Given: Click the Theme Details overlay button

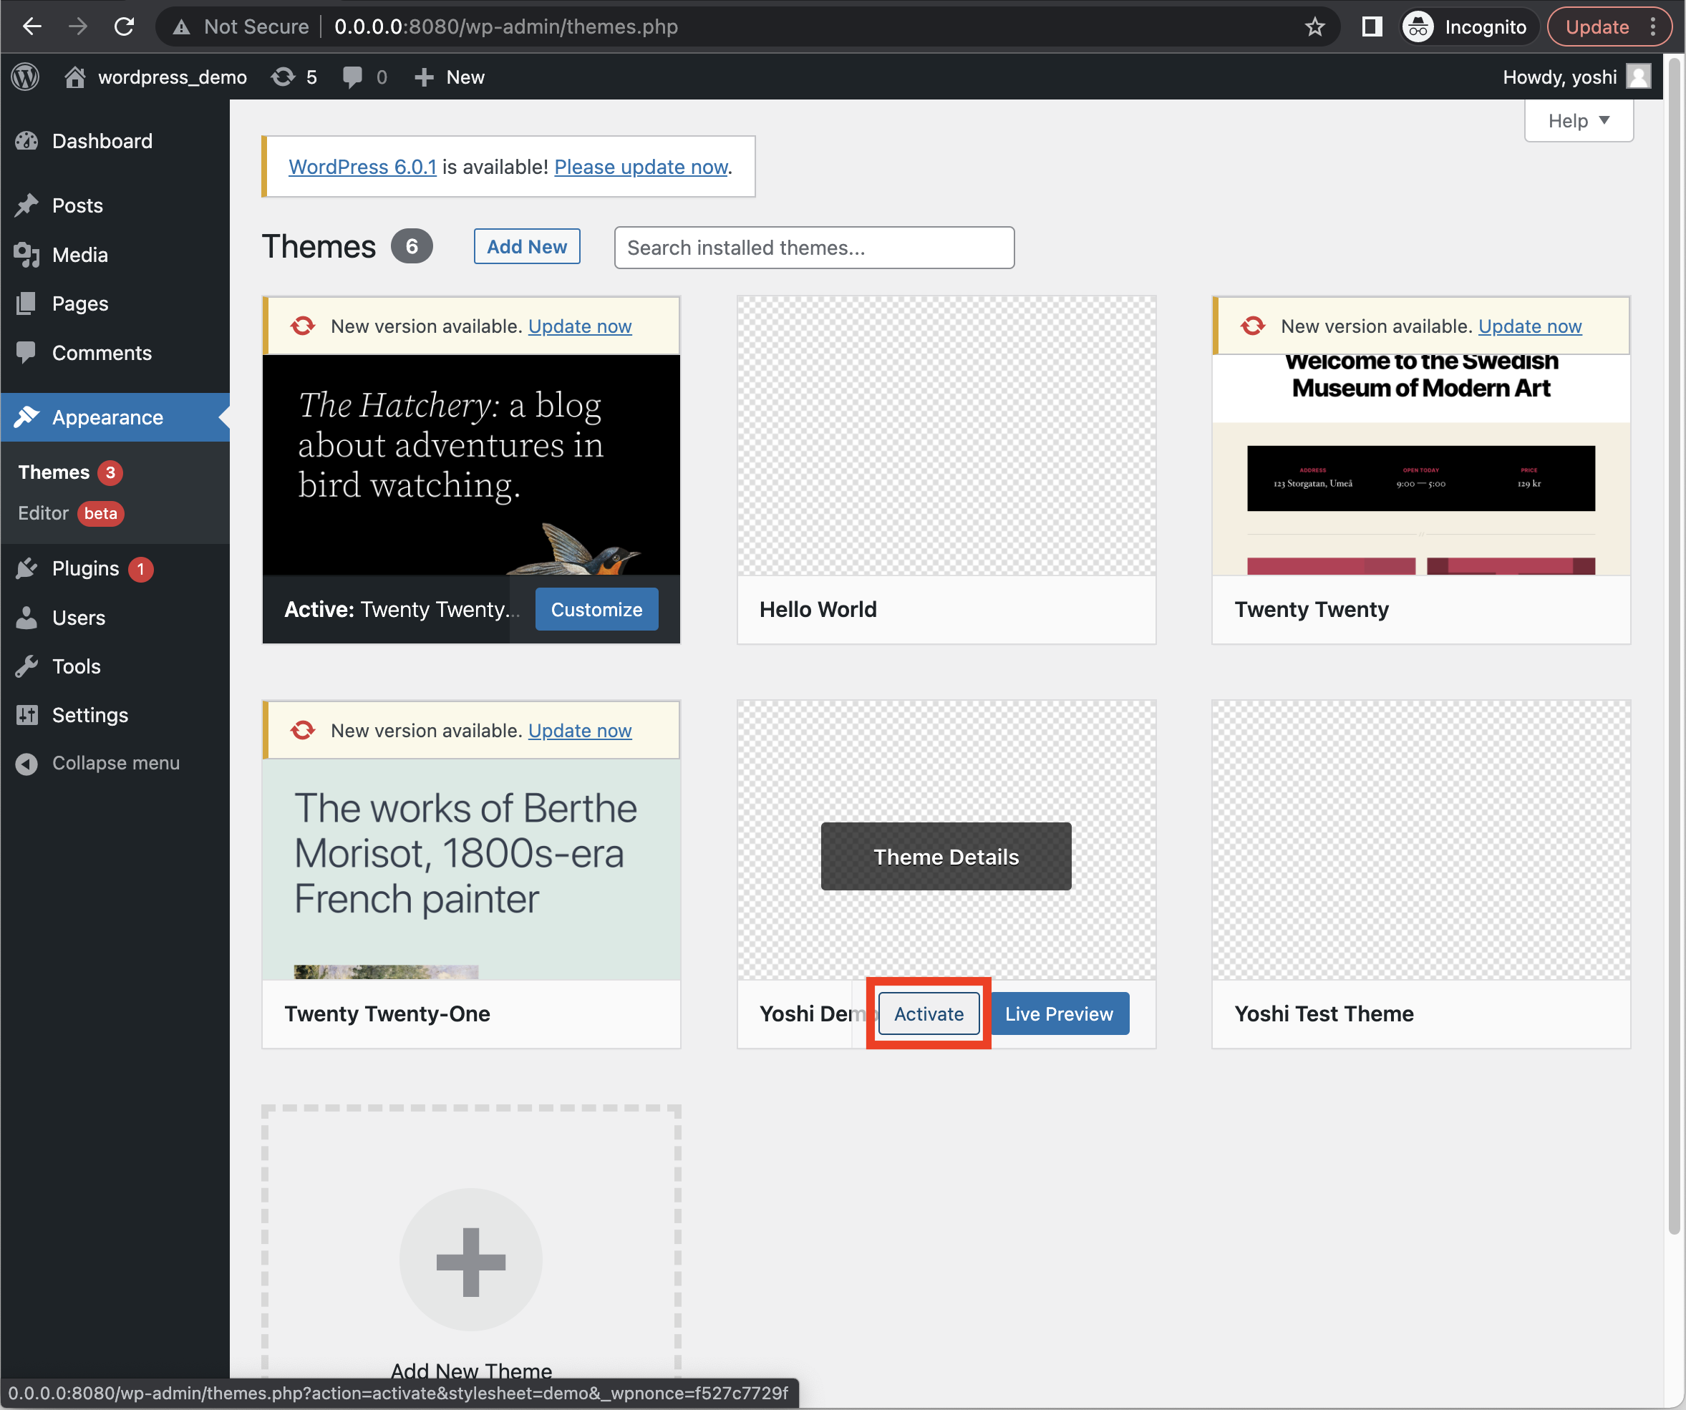Looking at the screenshot, I should click(x=946, y=856).
